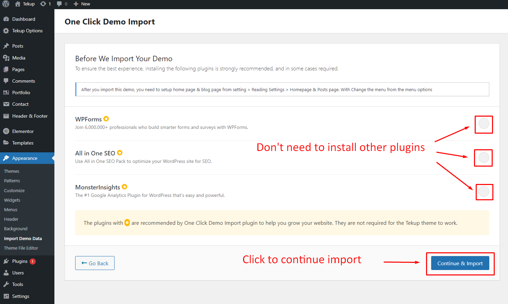Viewport: 508px width, 304px height.
Task: Click the All in One SEO title
Action: (x=95, y=153)
